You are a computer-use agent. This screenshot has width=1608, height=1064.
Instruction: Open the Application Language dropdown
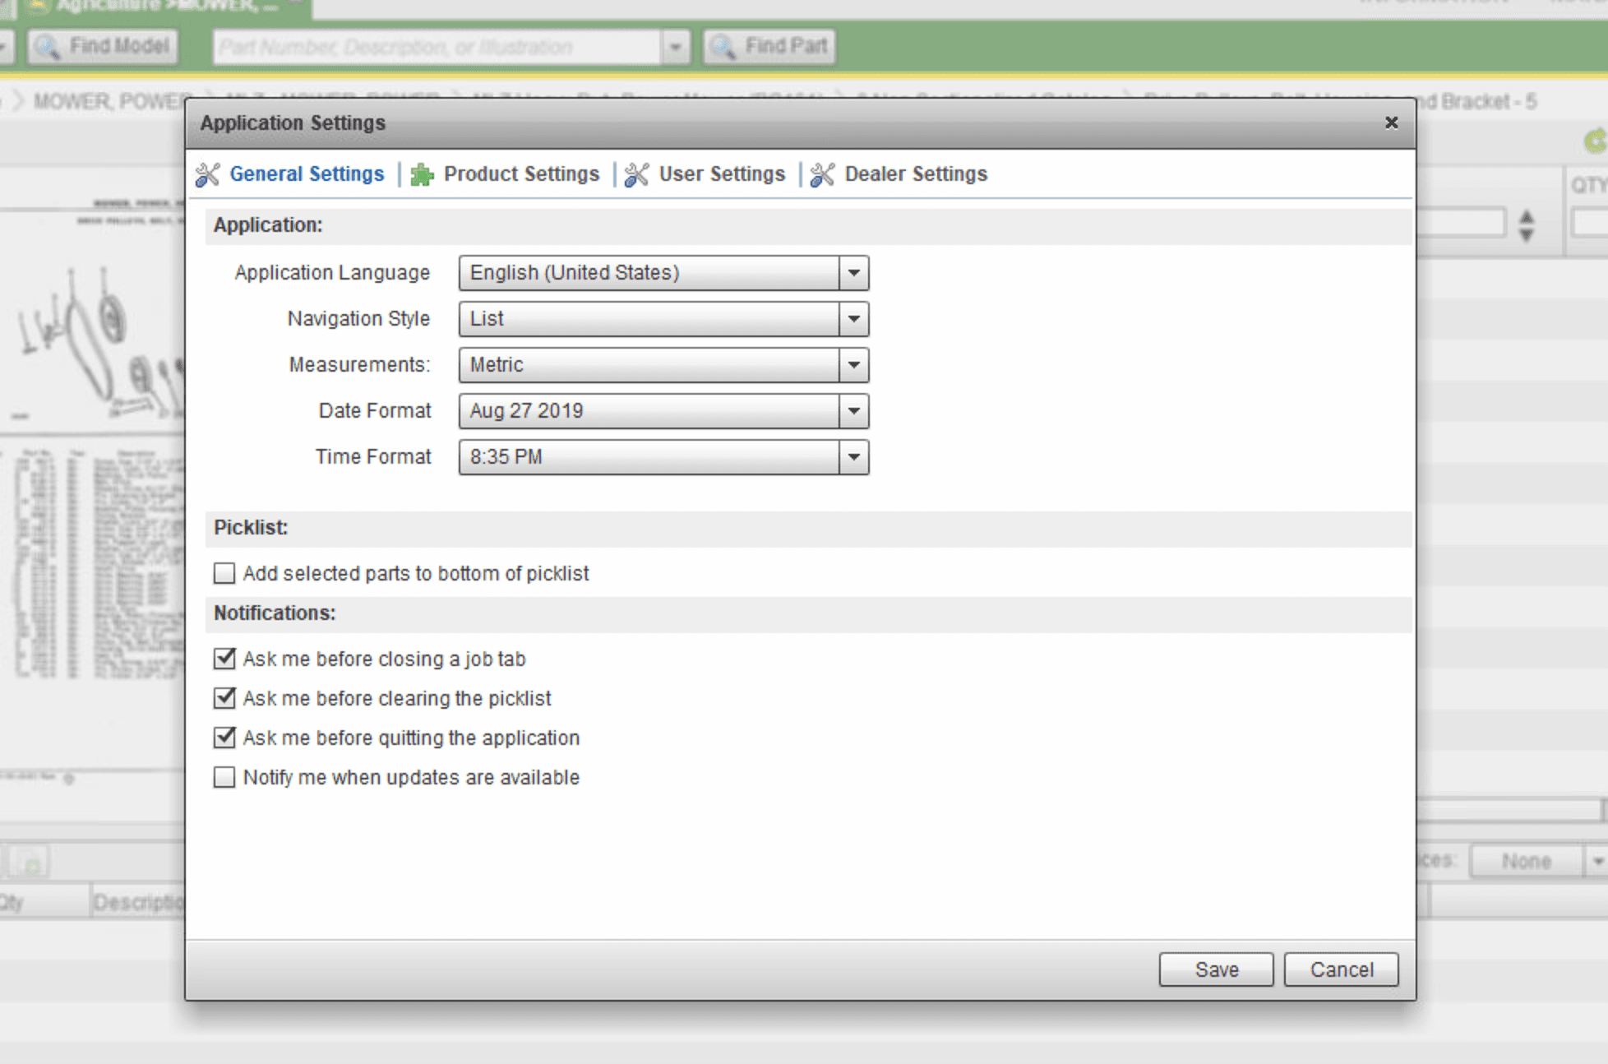[853, 273]
